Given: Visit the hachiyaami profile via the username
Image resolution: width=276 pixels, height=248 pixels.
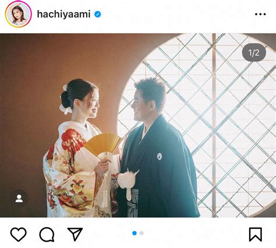Looking at the screenshot, I should 63,14.
